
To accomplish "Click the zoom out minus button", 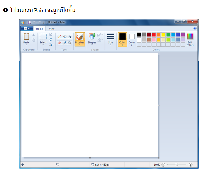I will click(x=163, y=165).
